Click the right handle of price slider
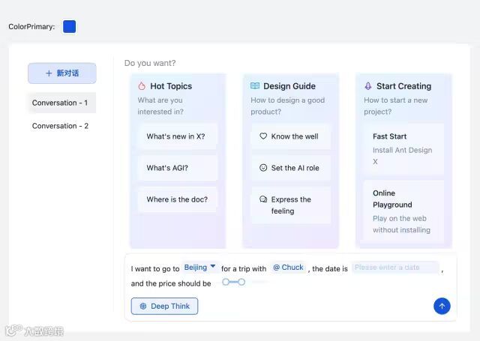 click(x=241, y=282)
